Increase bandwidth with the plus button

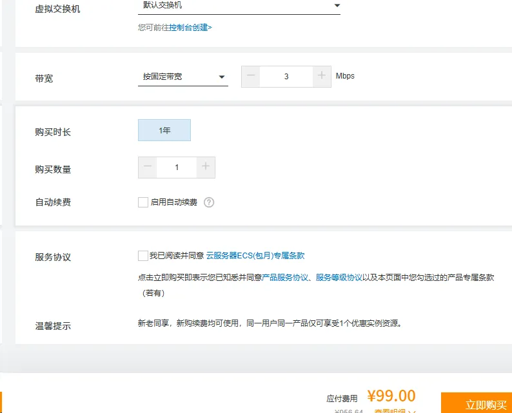(322, 77)
